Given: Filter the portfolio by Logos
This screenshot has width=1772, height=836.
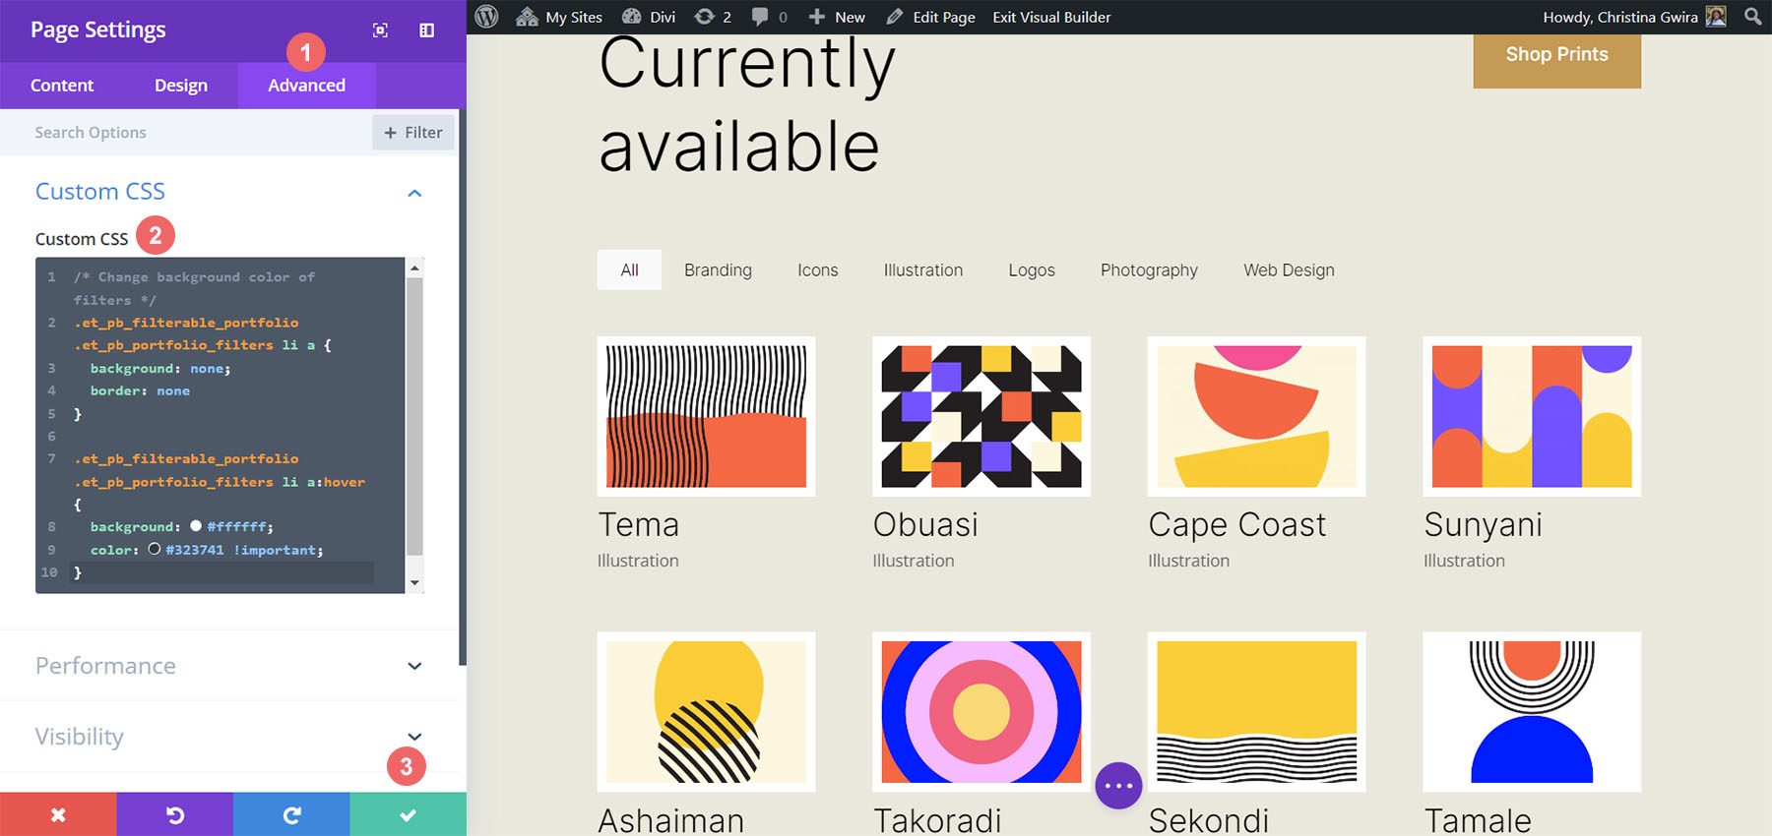Looking at the screenshot, I should click(x=1032, y=270).
